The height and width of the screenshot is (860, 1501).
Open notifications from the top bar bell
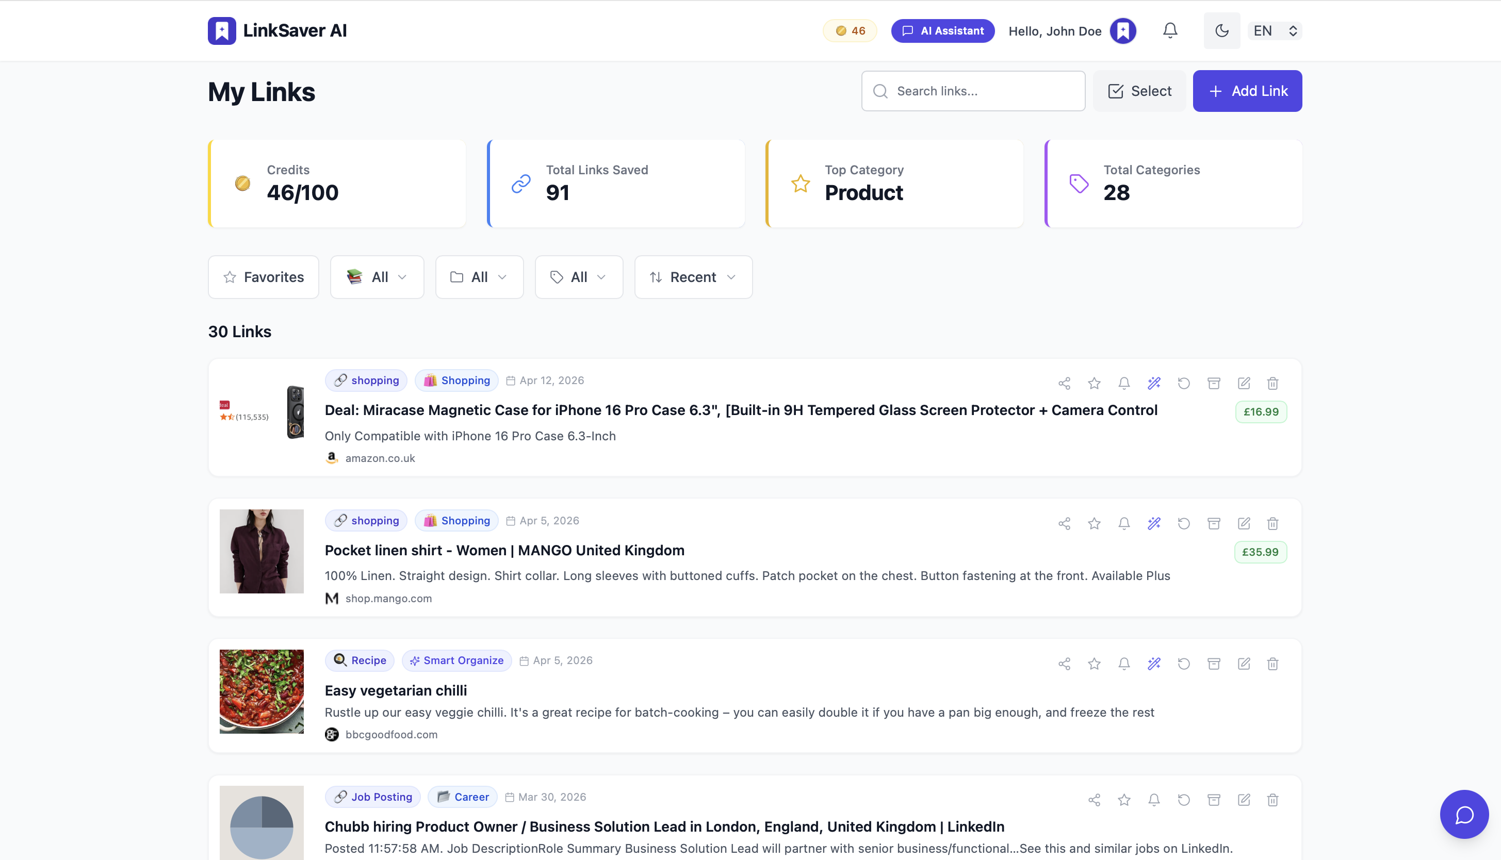[x=1170, y=30]
